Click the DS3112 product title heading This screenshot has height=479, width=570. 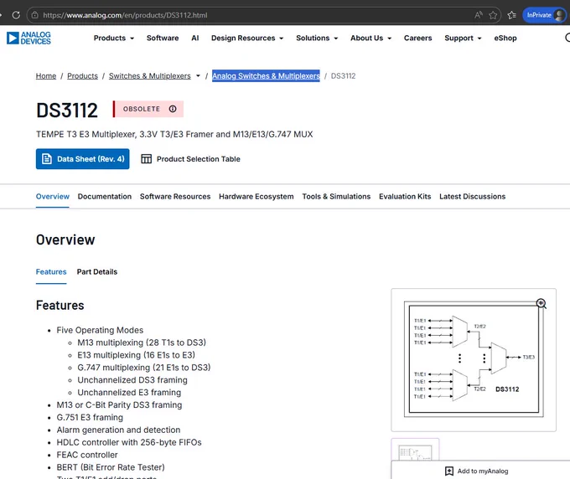pyautogui.click(x=67, y=110)
